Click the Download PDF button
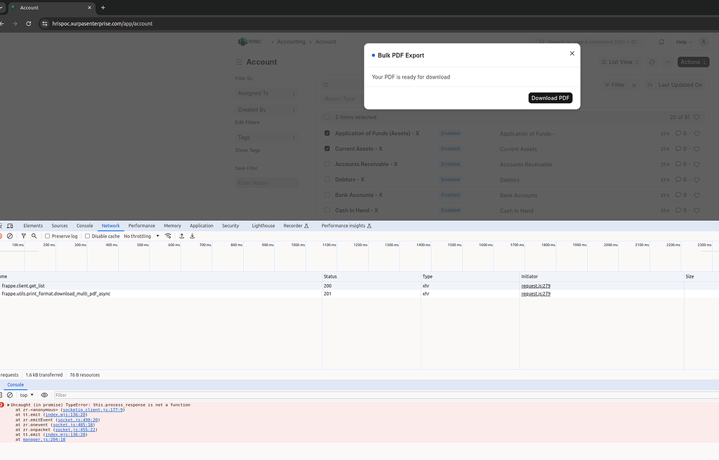719x460 pixels. [x=550, y=97]
